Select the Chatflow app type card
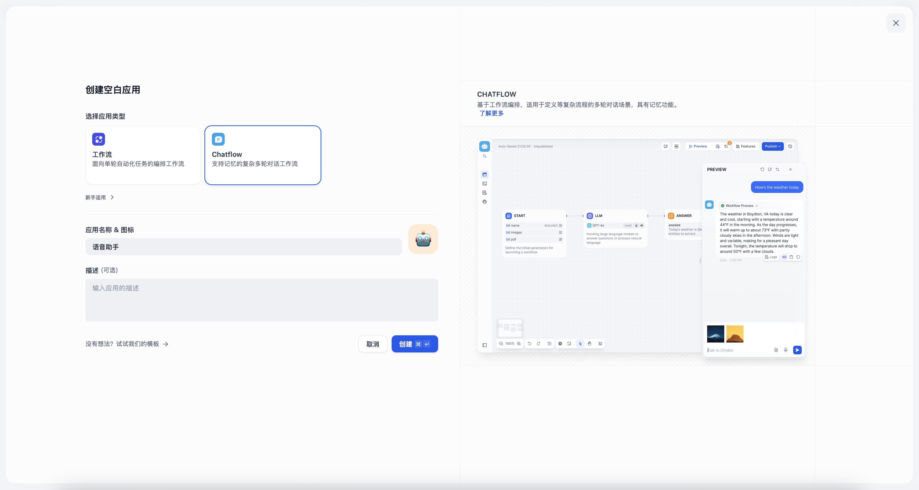 [x=263, y=155]
